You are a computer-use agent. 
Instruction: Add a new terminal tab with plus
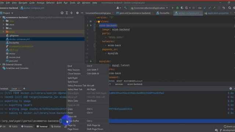coord(24,88)
